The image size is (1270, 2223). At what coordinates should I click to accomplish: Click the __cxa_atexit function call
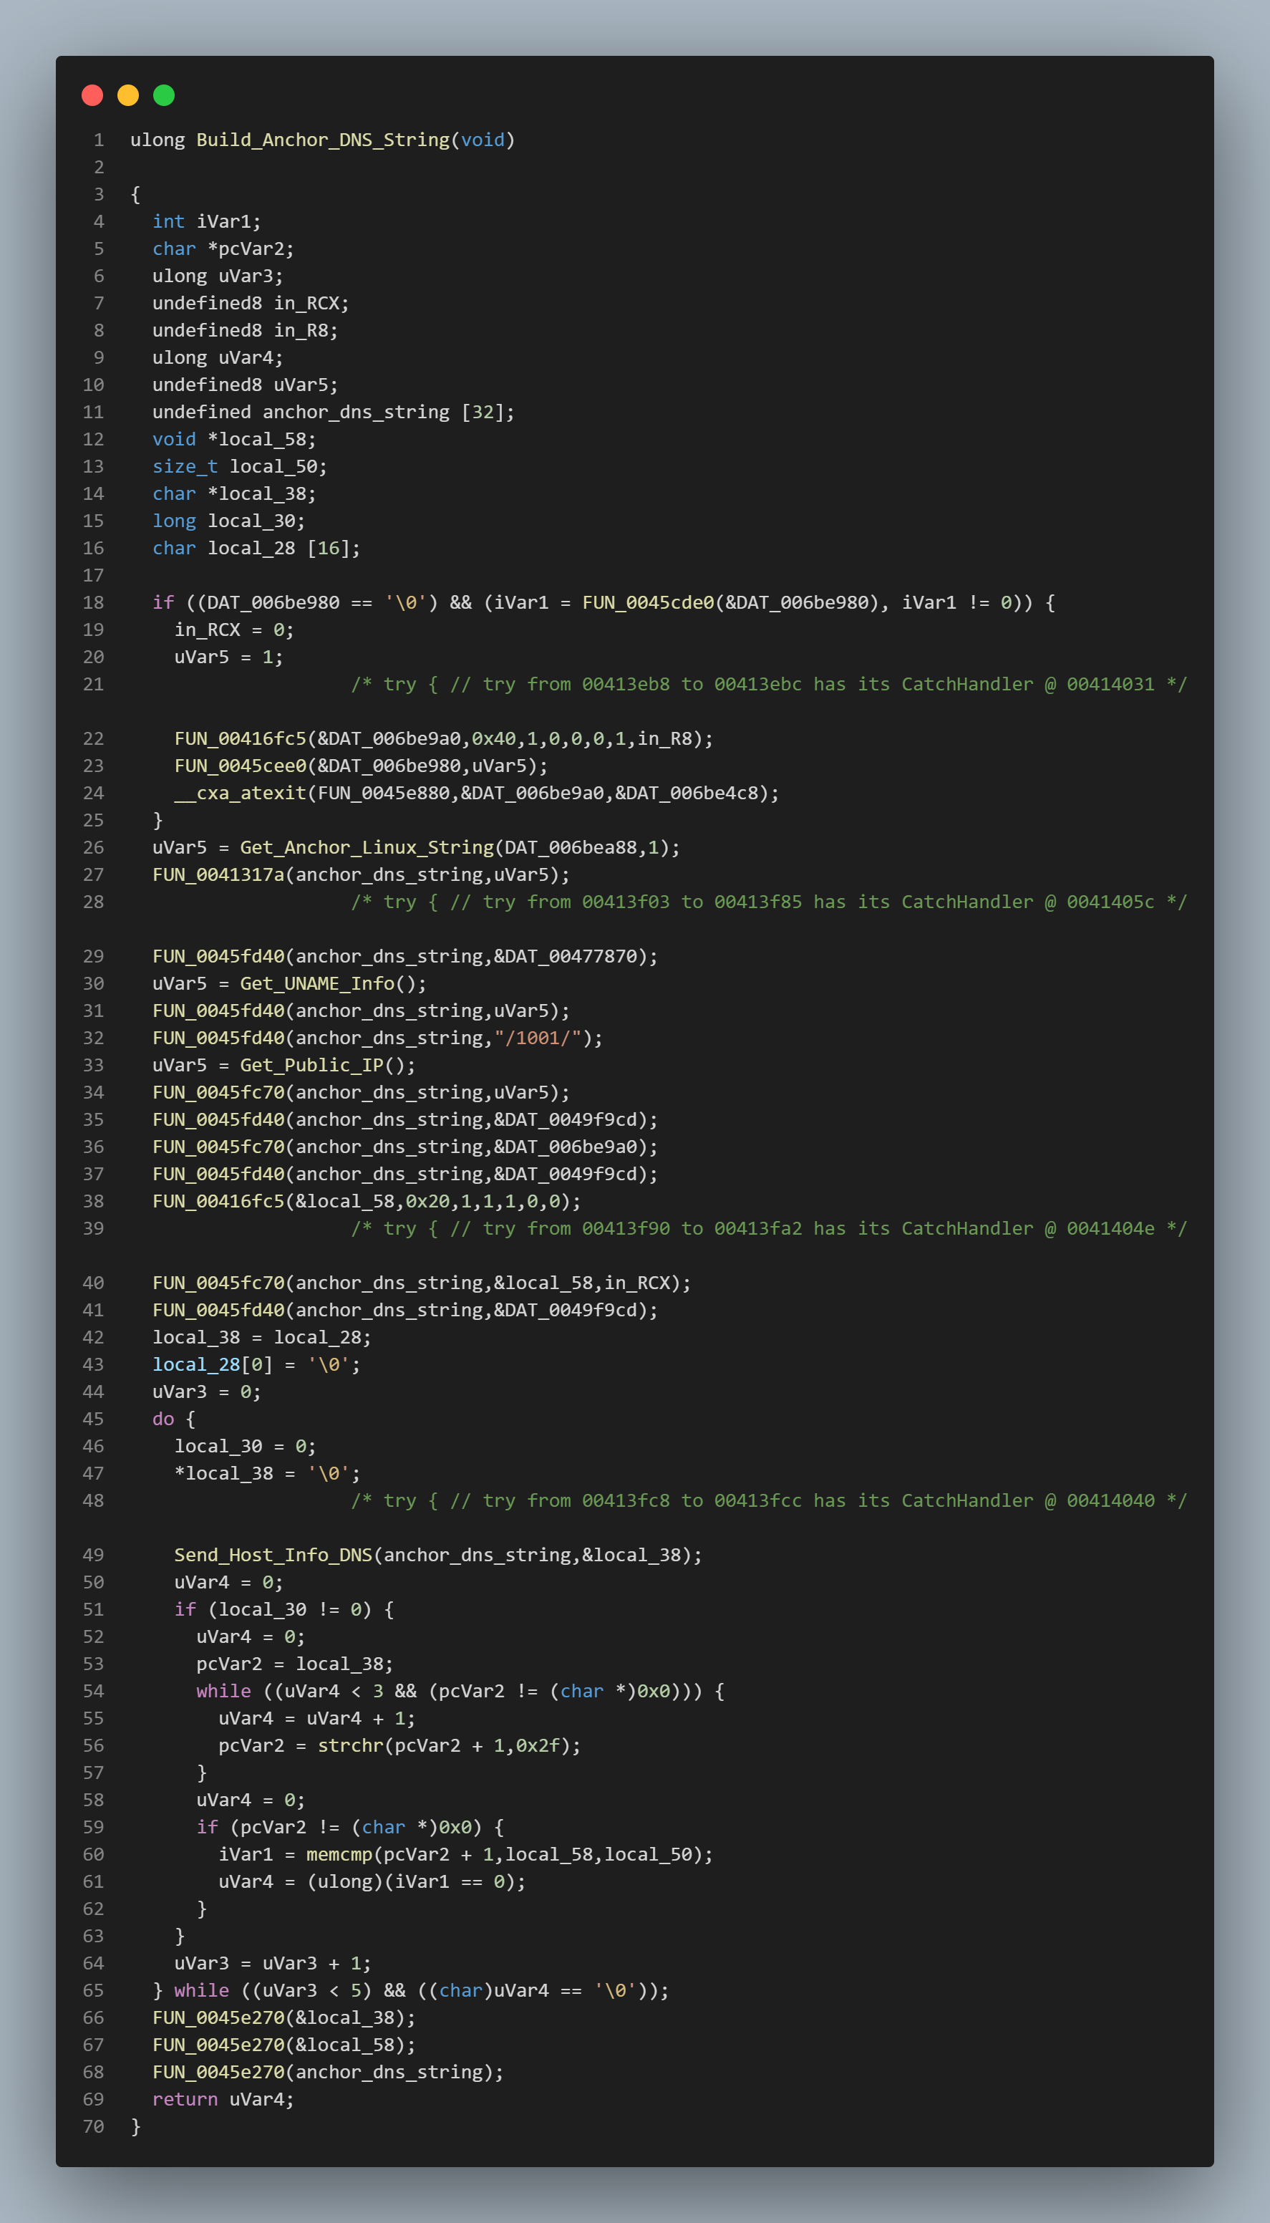tap(241, 793)
